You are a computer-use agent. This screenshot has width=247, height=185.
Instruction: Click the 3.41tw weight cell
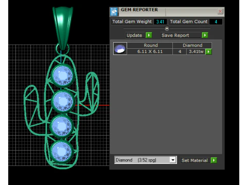196,51
